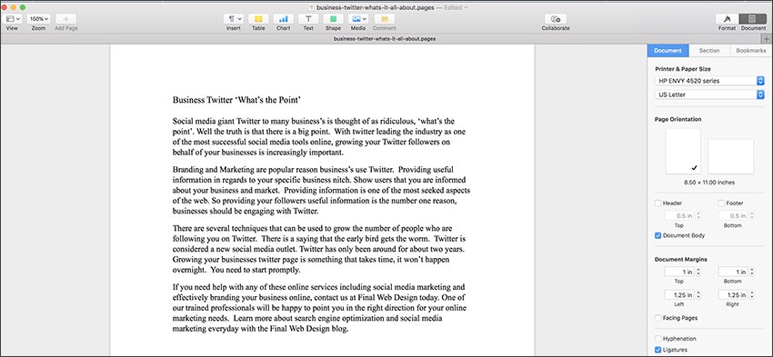Open the Zoom 150% dropdown
The image size is (773, 357).
coord(38,19)
